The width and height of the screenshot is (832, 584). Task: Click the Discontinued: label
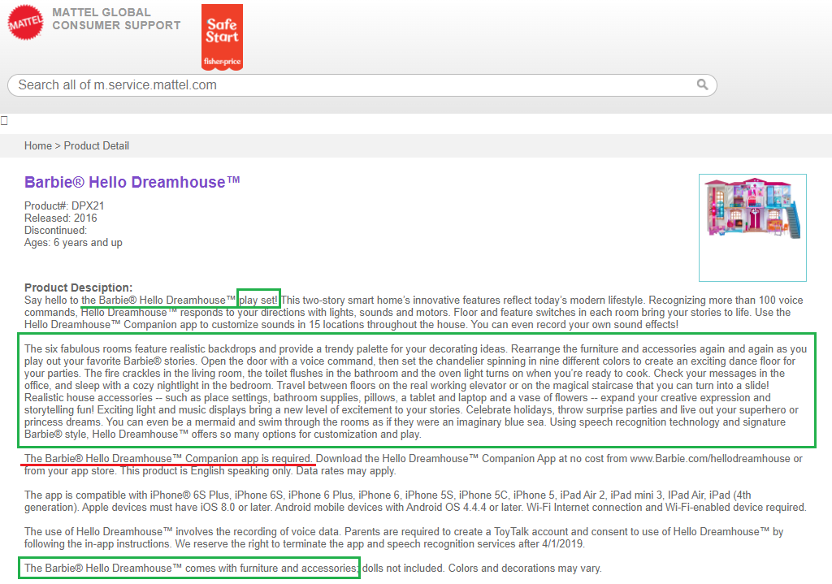click(55, 230)
